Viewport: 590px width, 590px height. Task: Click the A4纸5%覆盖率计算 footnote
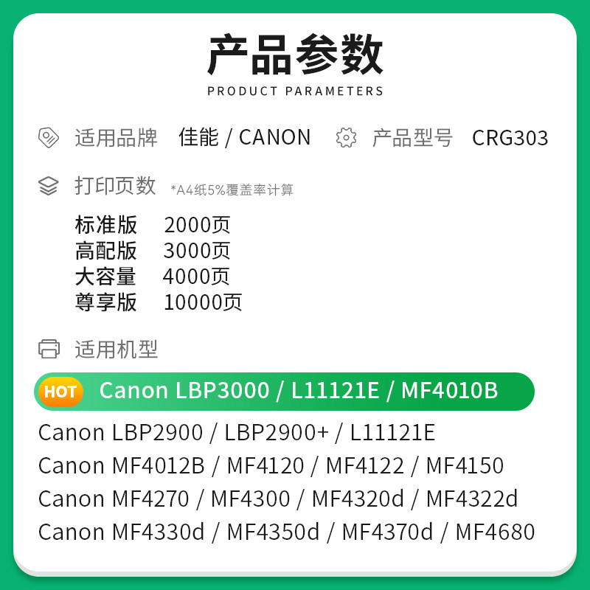[x=232, y=190]
